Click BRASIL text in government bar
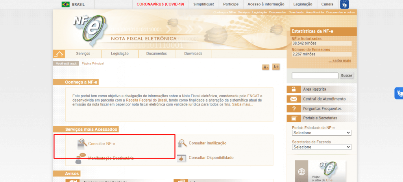 (x=78, y=4)
